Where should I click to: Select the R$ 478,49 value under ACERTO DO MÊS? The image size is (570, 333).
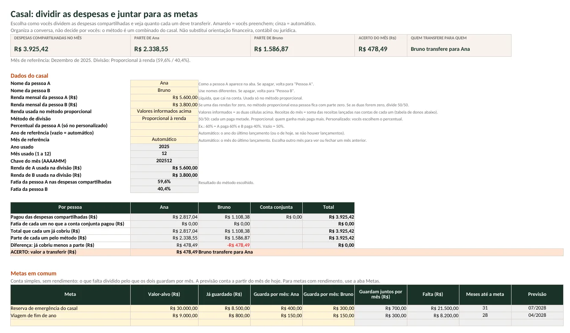point(373,49)
